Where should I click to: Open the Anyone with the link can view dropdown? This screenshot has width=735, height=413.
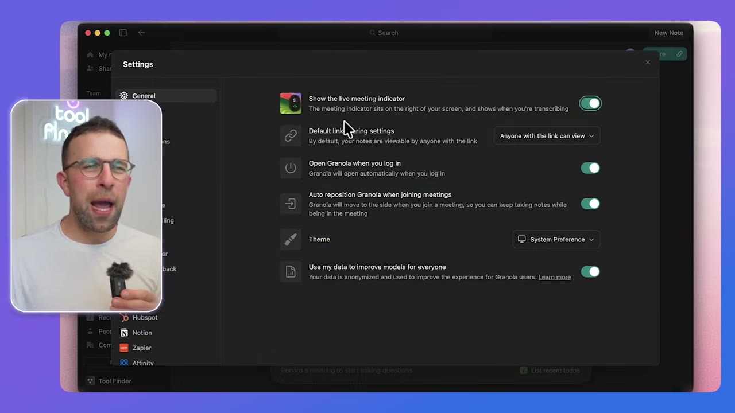[x=547, y=136]
